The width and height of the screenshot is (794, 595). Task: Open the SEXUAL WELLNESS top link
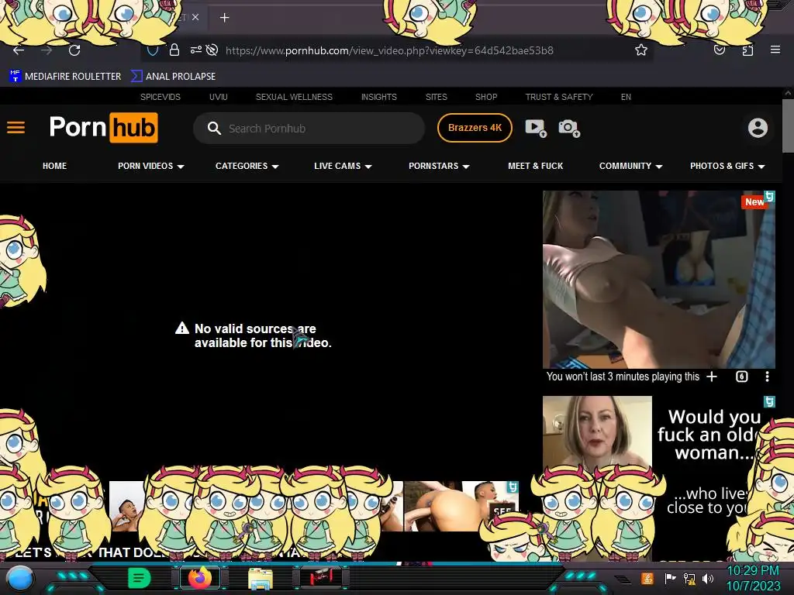(294, 97)
